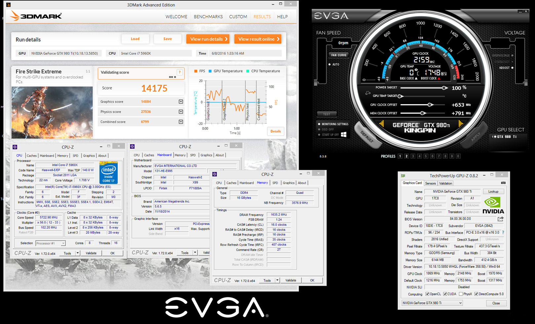Viewport: 535px width, 324px height.
Task: Select GTX 980 Ti in the GPU Select list
Action: click(505, 137)
